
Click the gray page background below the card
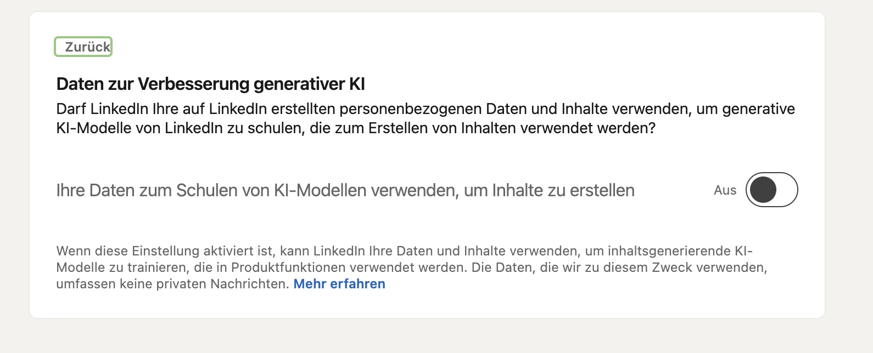436,337
